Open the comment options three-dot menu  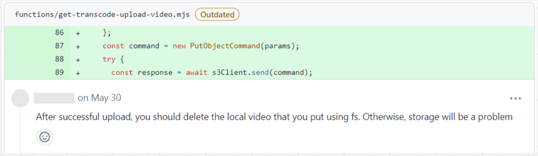[516, 98]
